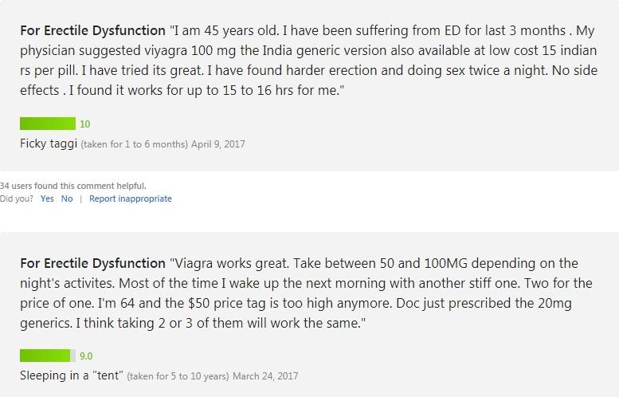Screen dimensions: 619x397
Task: Click the 'Did you?' prompt text
Action: [17, 198]
